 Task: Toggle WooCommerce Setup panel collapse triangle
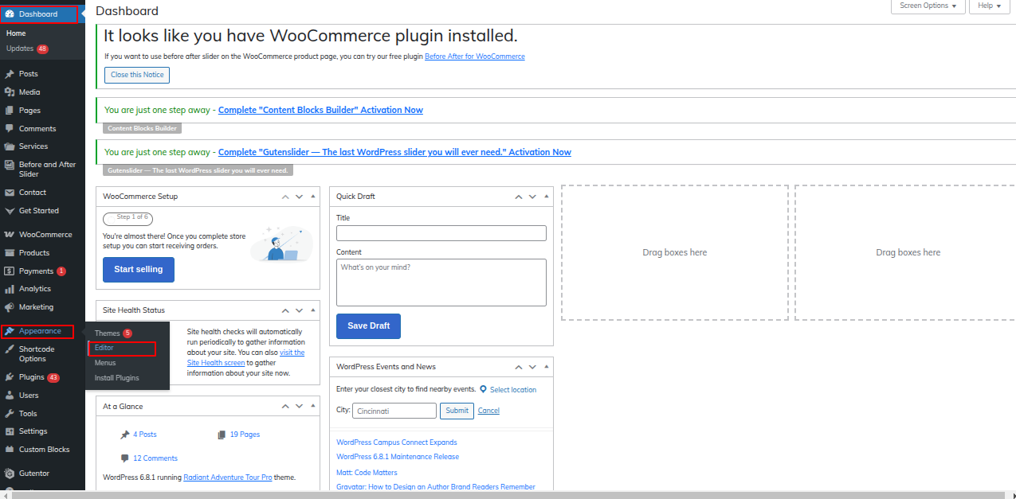pos(313,197)
